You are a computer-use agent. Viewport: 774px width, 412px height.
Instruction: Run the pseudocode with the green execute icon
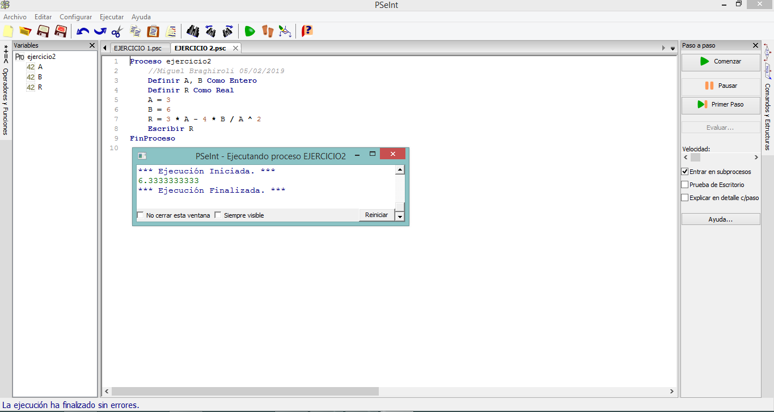coord(249,31)
